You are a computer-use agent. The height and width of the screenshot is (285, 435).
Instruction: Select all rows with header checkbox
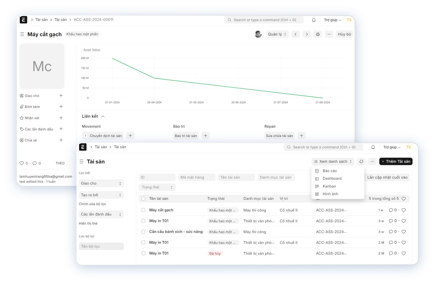tap(143, 199)
